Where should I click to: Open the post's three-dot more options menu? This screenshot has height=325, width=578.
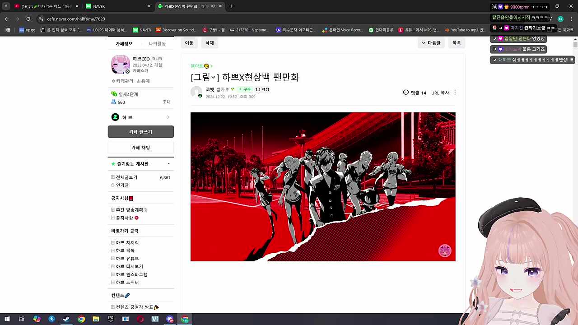coord(455,93)
